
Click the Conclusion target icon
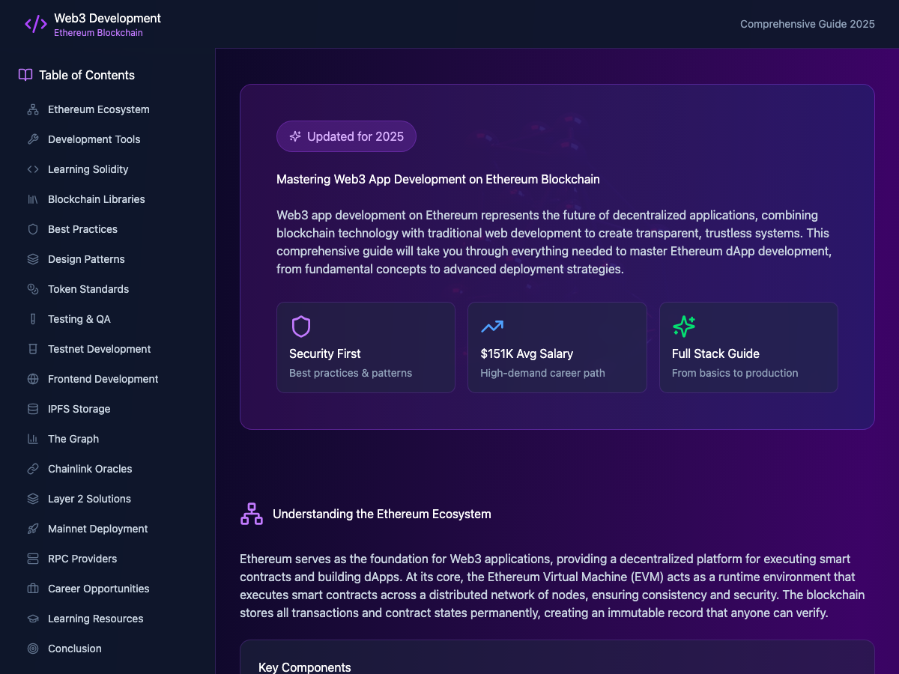click(33, 649)
